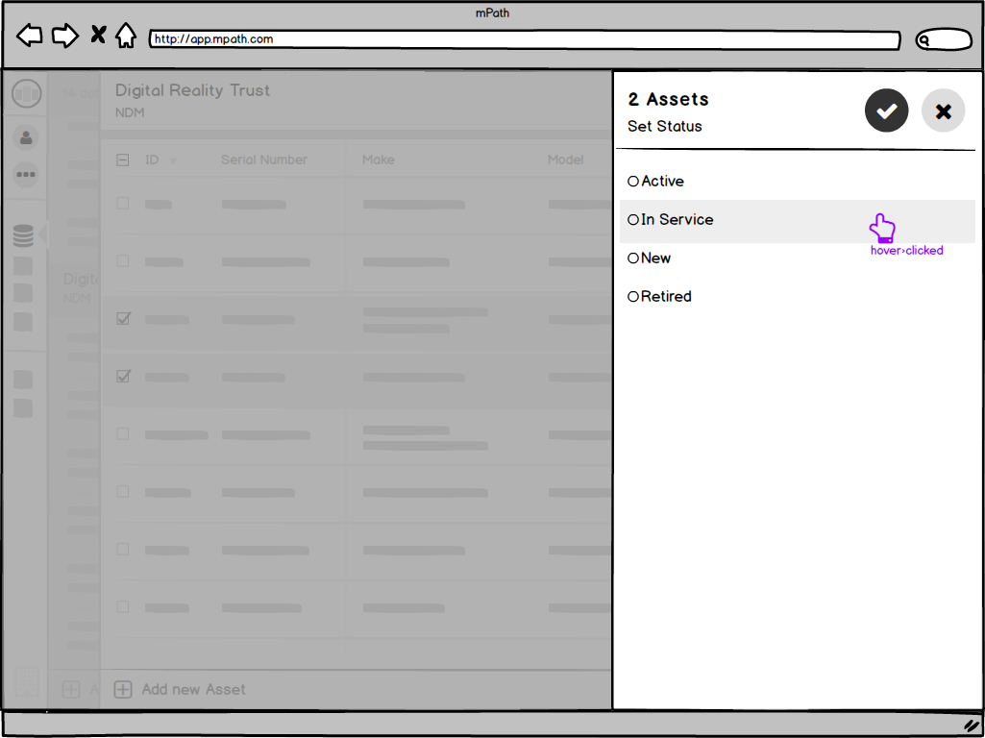985x738 pixels.
Task: Choose the Retired status option
Action: click(633, 296)
